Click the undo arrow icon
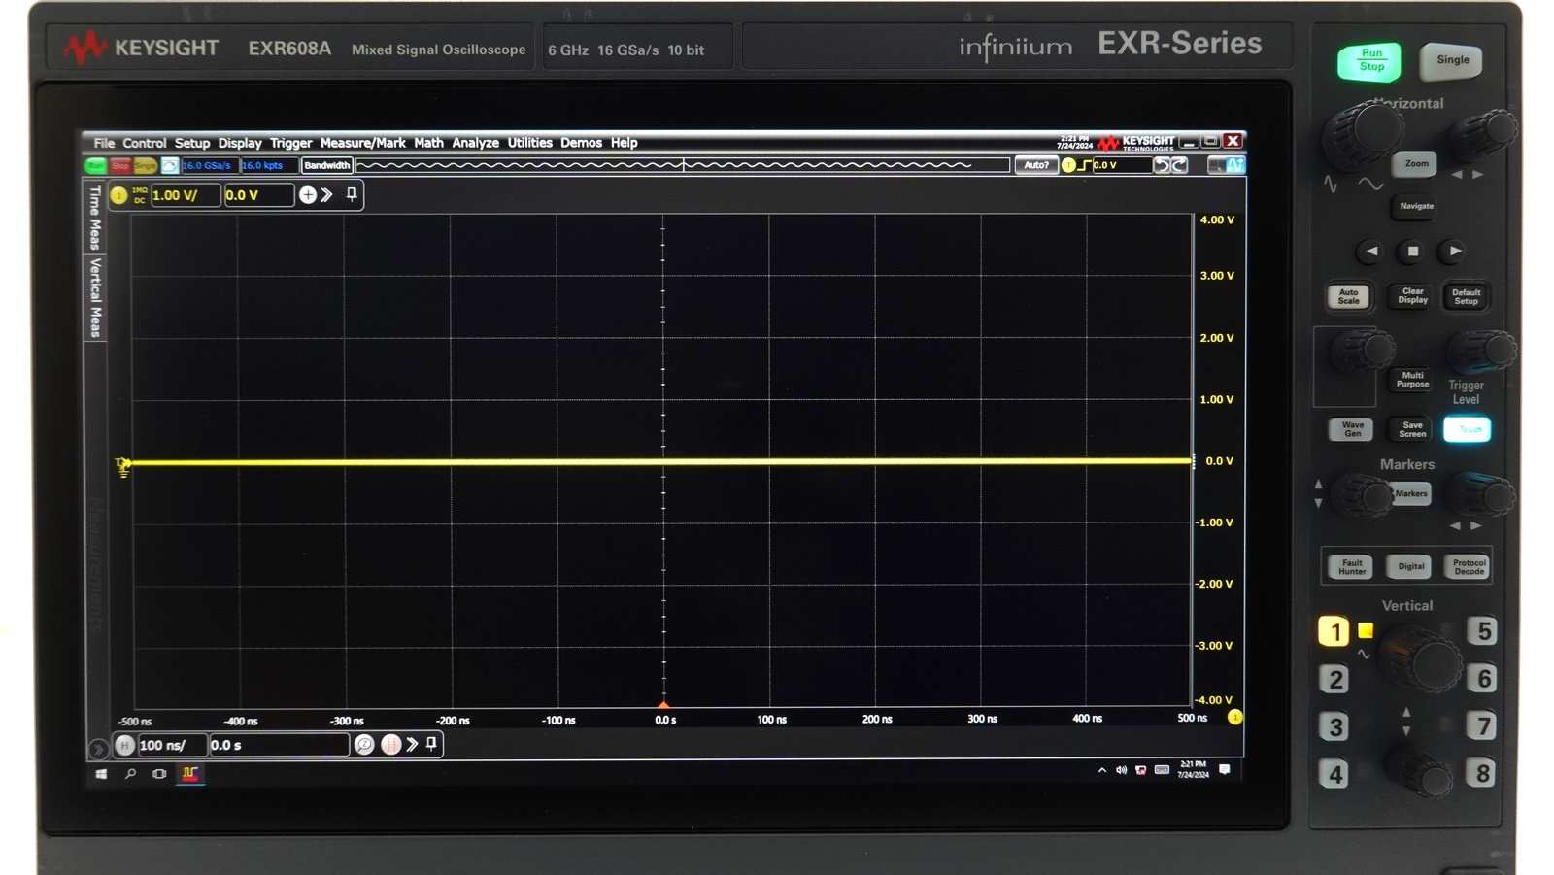Screen dimensions: 1554x875 [x=1162, y=165]
